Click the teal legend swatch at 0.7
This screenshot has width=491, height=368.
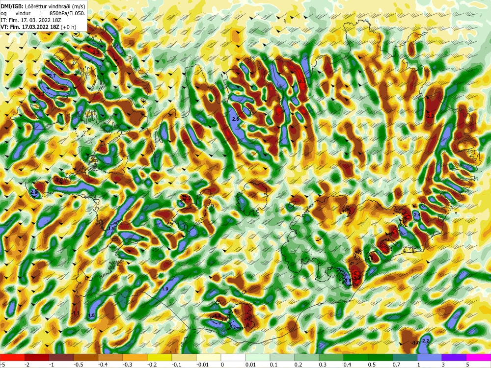[405, 357]
